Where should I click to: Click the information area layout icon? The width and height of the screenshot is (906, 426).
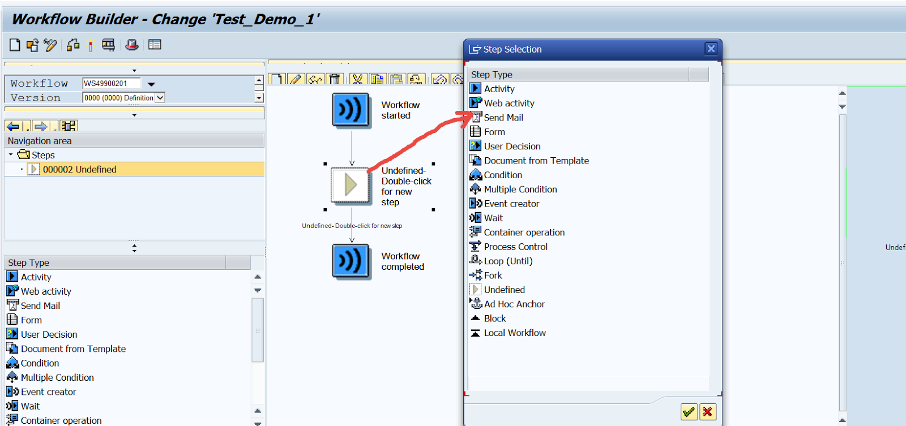coord(155,45)
